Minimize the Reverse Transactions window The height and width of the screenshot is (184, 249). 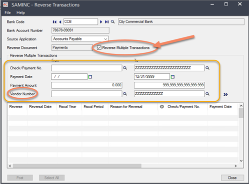point(212,4)
